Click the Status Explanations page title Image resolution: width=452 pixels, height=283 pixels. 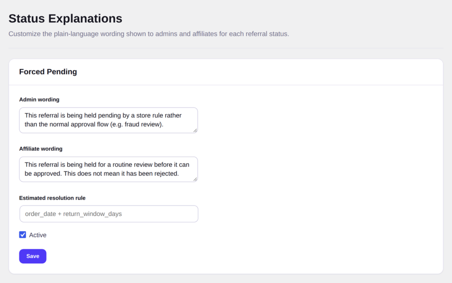tap(65, 18)
